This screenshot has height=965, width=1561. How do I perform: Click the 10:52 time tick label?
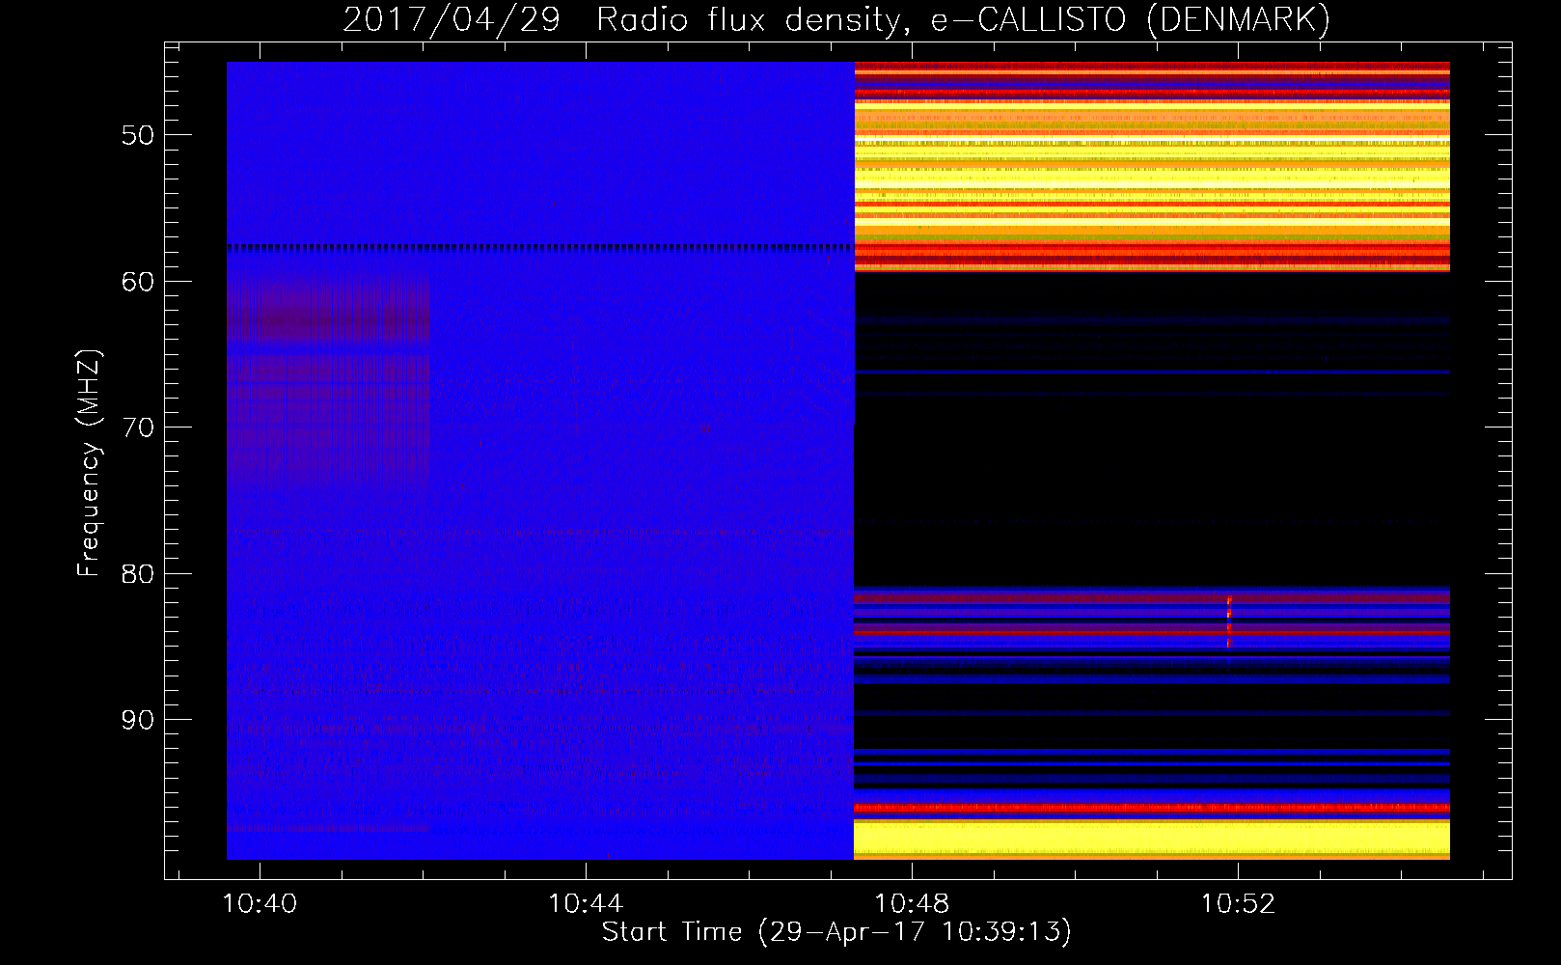(x=1238, y=904)
